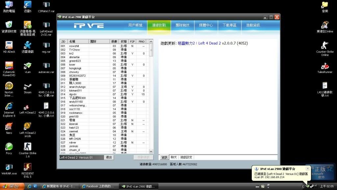
Task: Click the IPVE logo in header
Action: click(89, 25)
